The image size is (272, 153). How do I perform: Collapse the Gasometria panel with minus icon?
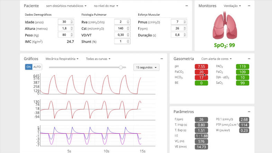pos(249,59)
